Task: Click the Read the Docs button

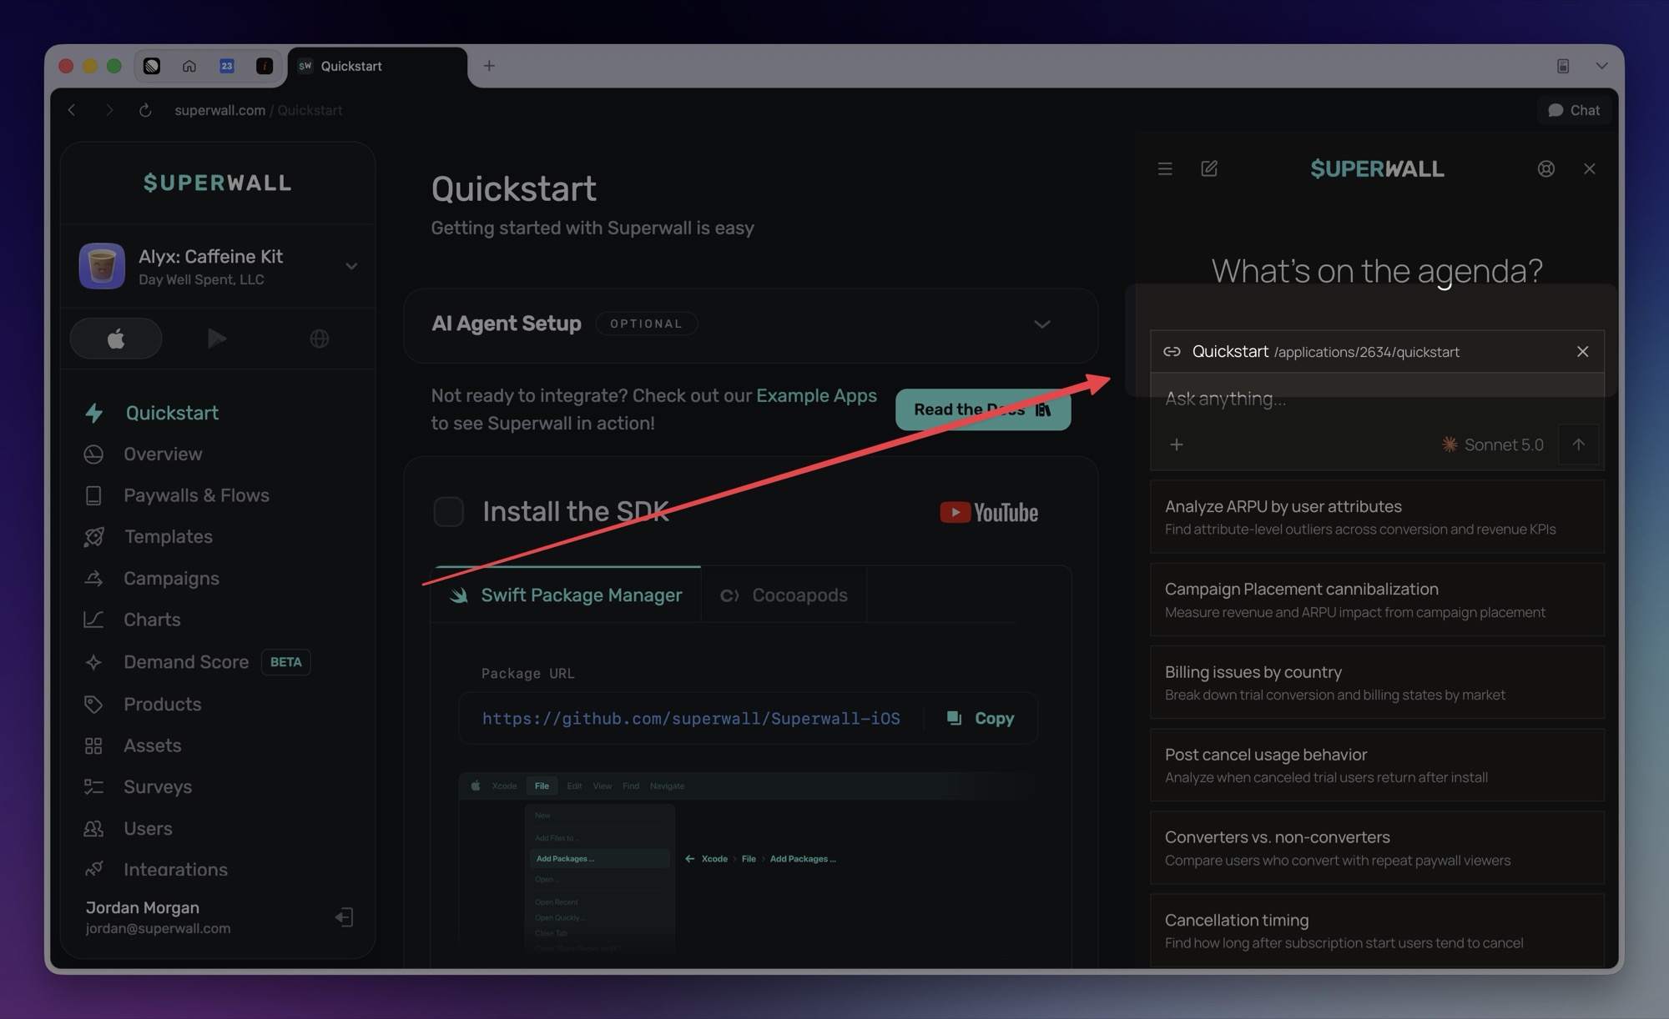Action: (x=983, y=409)
